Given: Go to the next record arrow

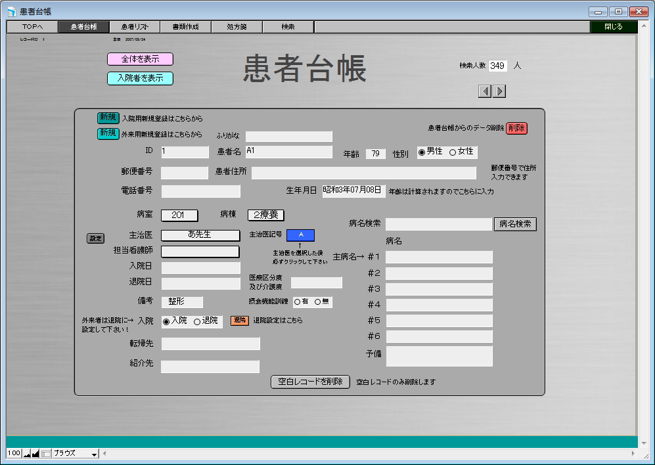Looking at the screenshot, I should tap(499, 91).
